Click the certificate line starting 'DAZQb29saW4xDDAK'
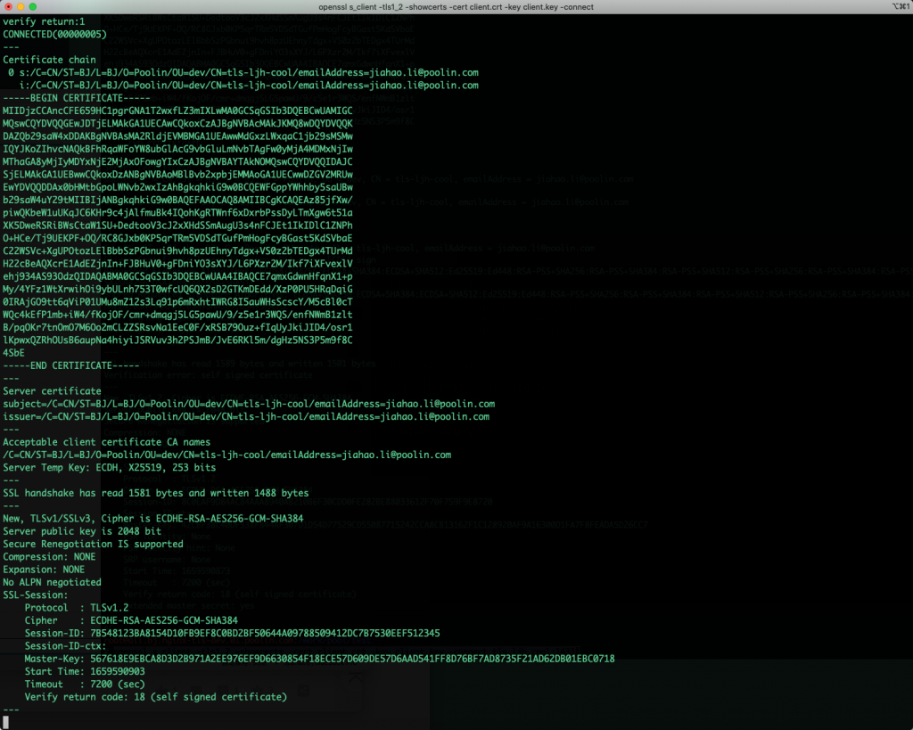 [x=177, y=136]
